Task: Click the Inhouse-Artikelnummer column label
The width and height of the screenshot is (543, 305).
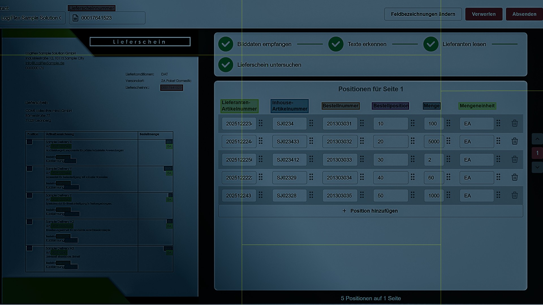Action: click(x=289, y=106)
